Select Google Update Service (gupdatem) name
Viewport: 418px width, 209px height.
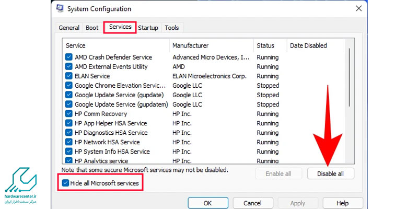[121, 104]
